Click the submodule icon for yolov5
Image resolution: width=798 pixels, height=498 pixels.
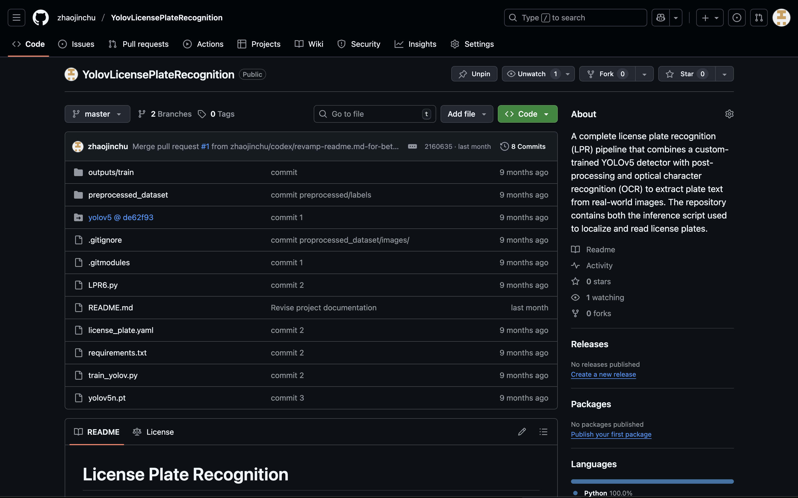point(78,217)
